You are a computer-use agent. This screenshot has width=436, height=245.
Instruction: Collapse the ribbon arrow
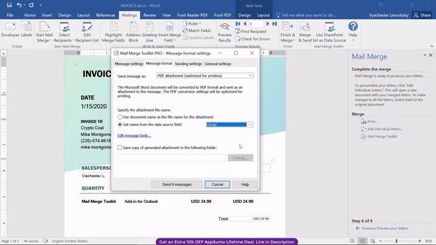pos(432,46)
